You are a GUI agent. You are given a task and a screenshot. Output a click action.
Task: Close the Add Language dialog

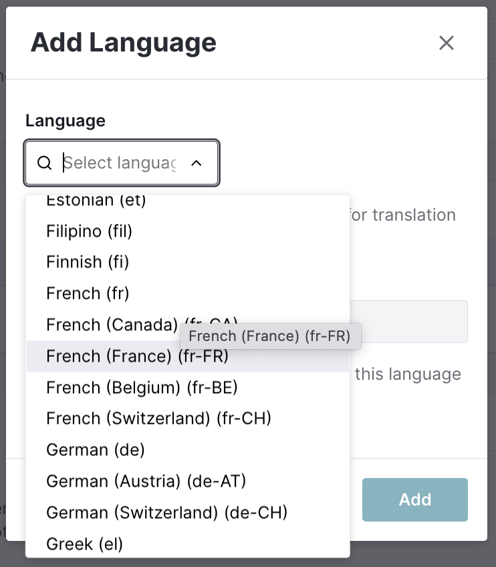click(x=446, y=43)
